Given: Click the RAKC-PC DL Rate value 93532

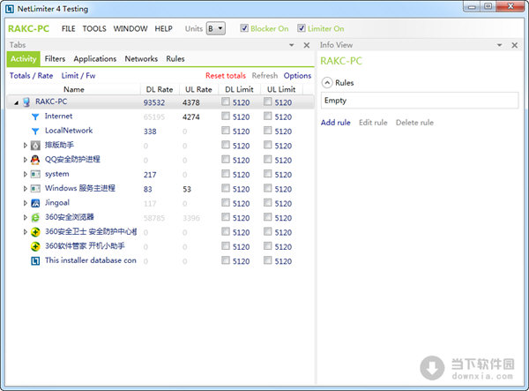Looking at the screenshot, I should [154, 102].
